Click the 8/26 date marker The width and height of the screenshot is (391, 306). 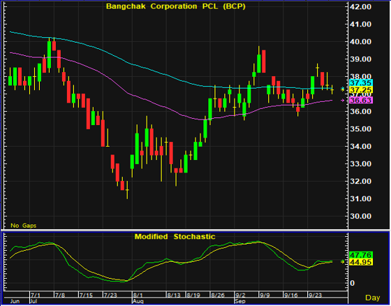pos(218,296)
